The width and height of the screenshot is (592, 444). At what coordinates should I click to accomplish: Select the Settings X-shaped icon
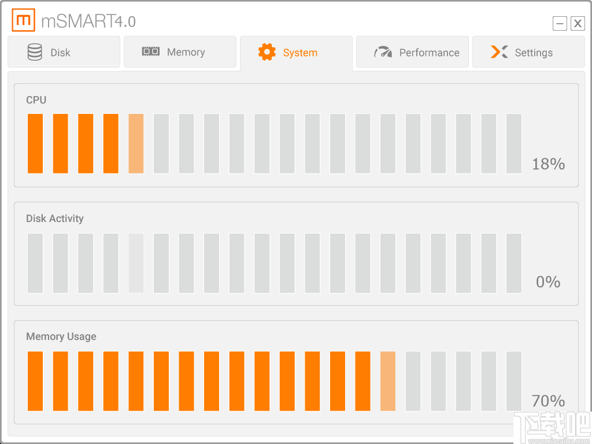coord(499,52)
